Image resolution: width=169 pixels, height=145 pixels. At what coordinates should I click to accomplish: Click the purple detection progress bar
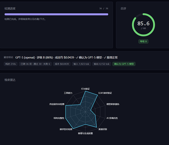[56, 14]
